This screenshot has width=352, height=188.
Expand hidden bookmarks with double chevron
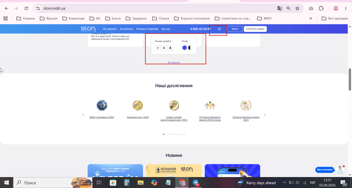click(x=311, y=18)
